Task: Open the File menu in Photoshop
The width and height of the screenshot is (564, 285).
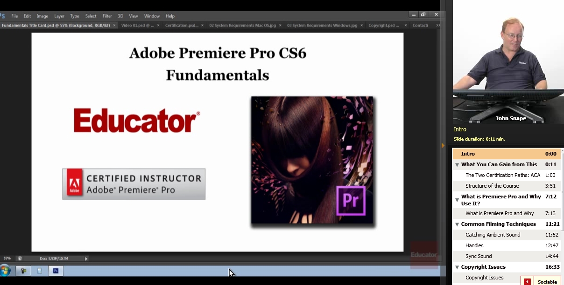Action: tap(14, 16)
